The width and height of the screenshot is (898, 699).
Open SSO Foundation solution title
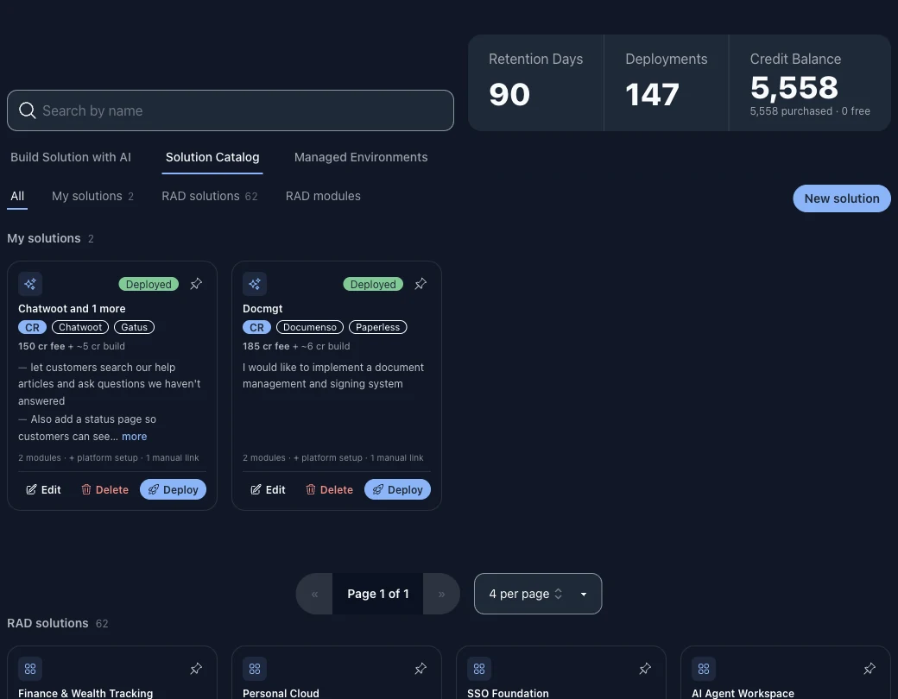coord(508,693)
